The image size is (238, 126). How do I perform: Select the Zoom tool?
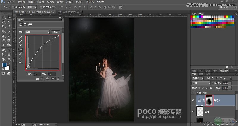(9, 60)
